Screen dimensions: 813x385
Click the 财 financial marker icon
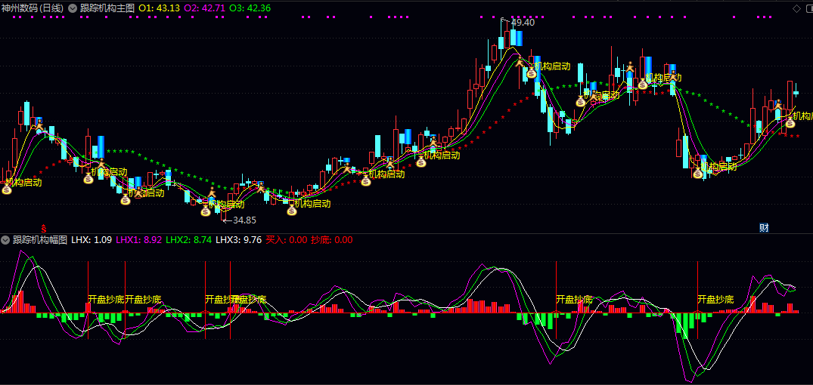764,227
